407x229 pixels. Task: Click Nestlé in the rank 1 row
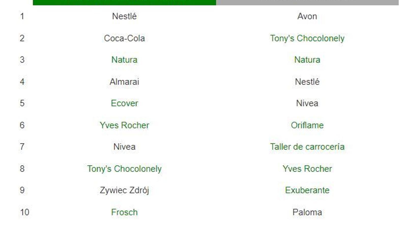[x=124, y=16]
